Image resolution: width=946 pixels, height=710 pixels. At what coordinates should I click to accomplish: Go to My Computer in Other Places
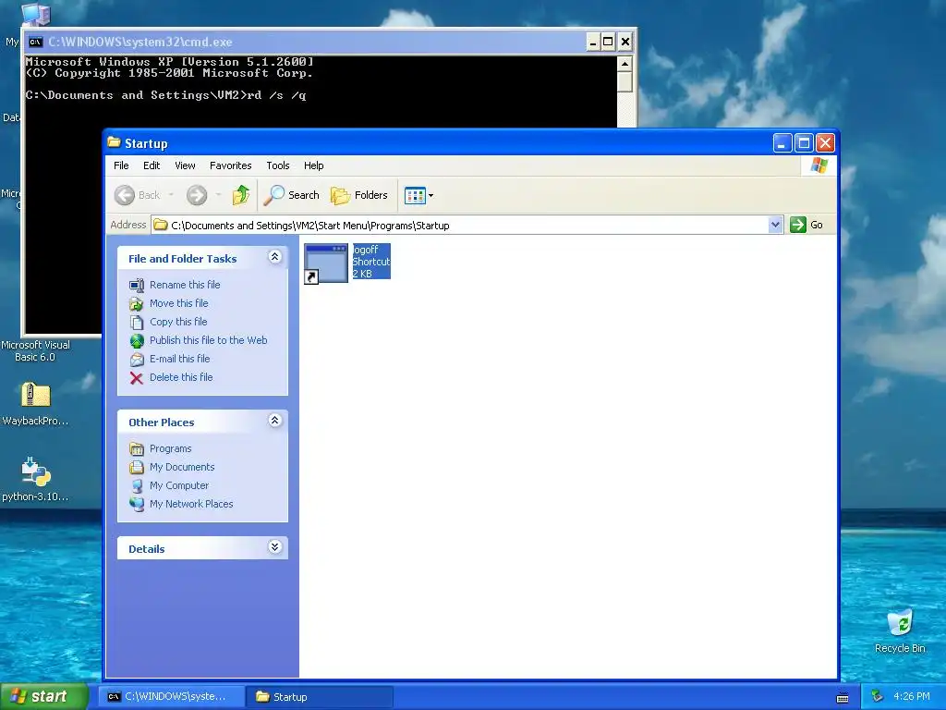point(178,485)
